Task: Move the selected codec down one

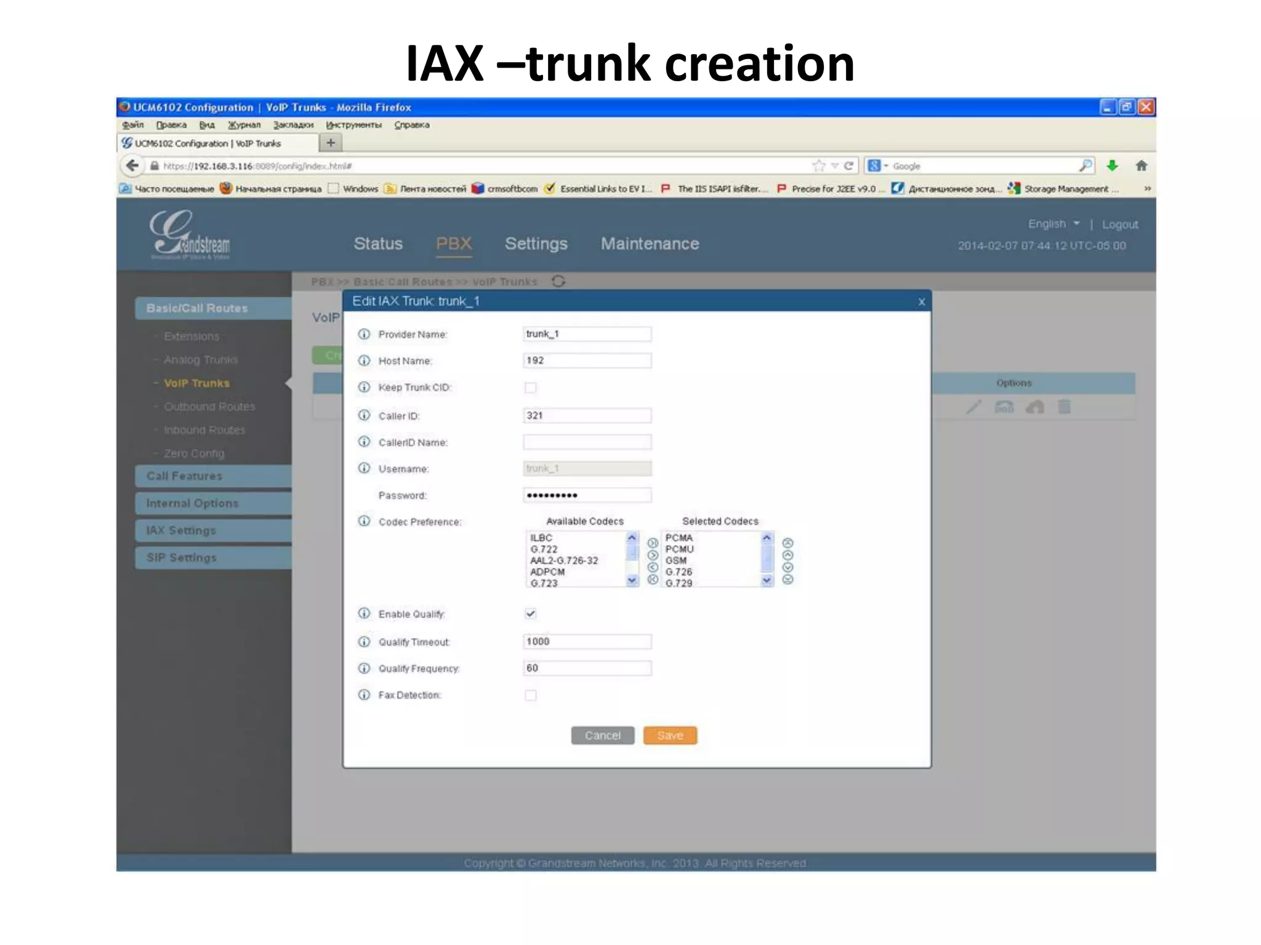Action: point(788,567)
